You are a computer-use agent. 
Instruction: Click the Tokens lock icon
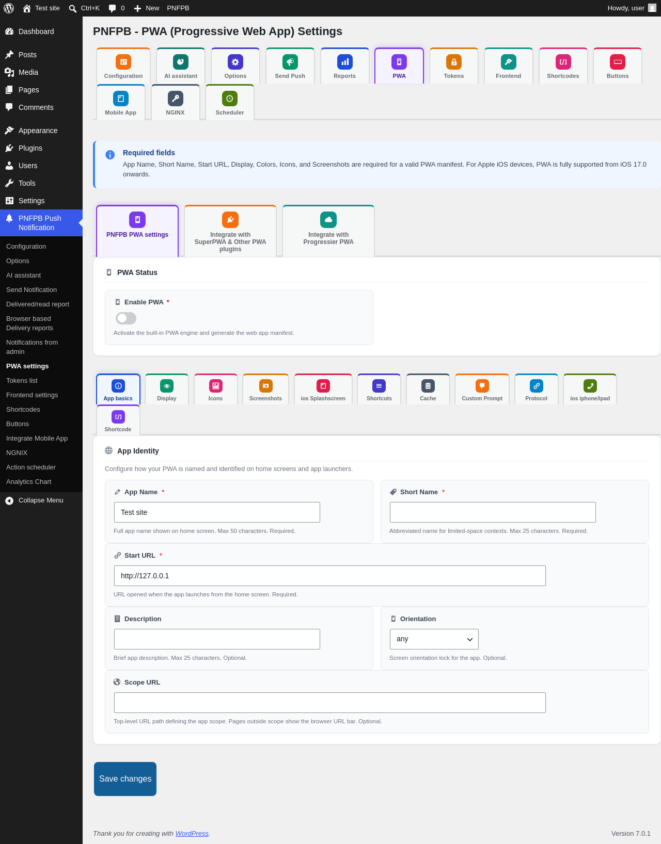(x=454, y=62)
